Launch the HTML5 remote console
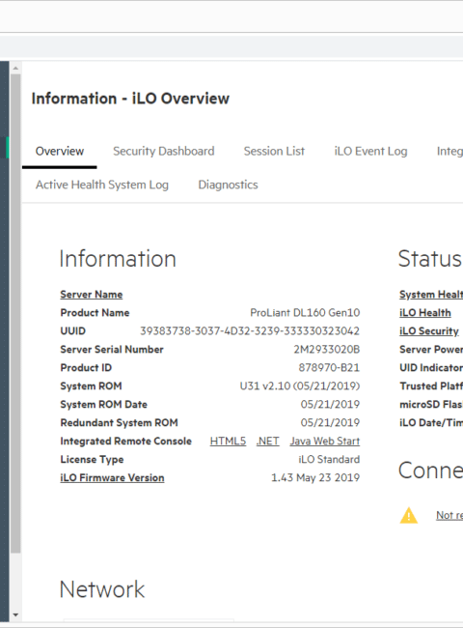 228,441
